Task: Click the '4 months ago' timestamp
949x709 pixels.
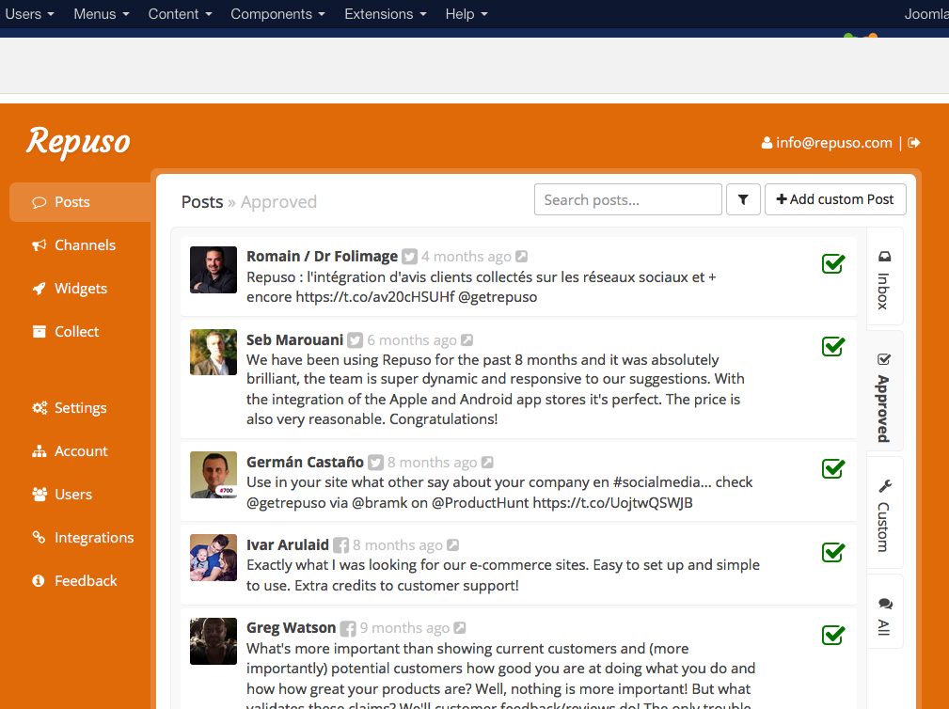Action: (467, 257)
